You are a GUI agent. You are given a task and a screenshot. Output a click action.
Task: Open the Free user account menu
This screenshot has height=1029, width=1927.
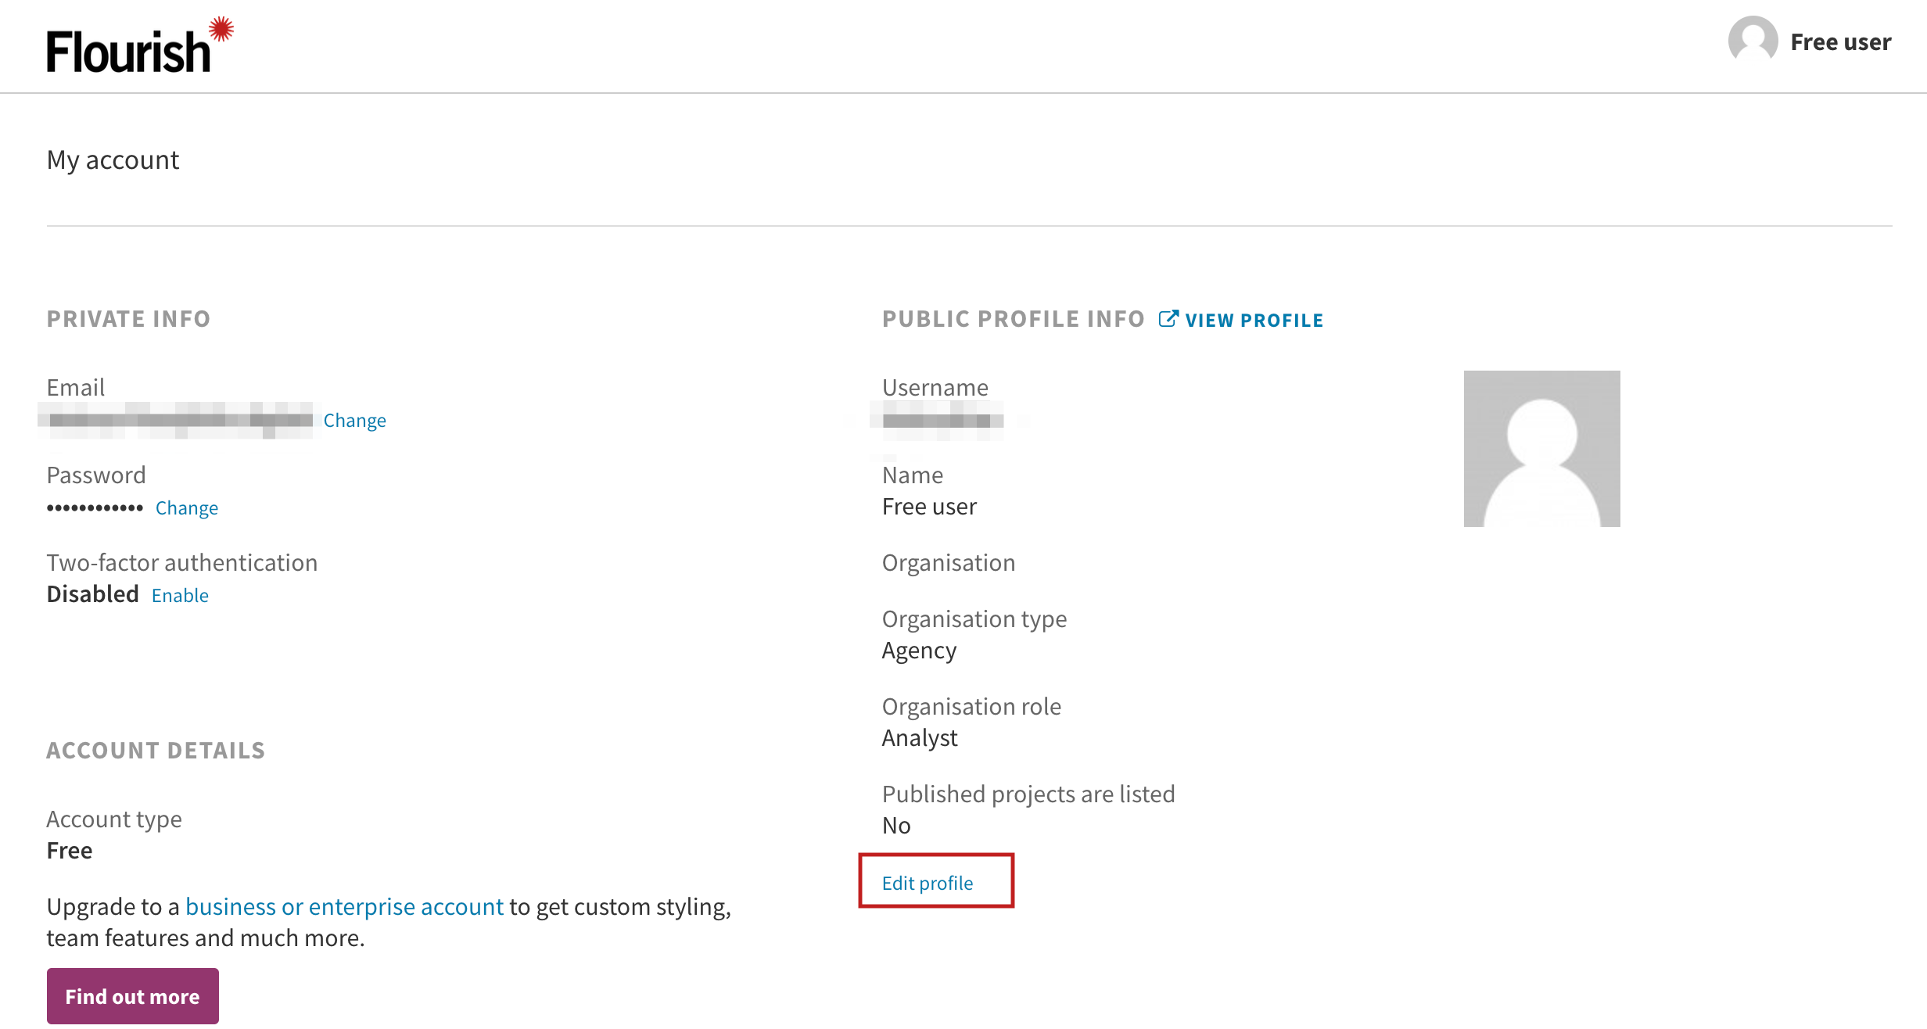pos(1840,41)
